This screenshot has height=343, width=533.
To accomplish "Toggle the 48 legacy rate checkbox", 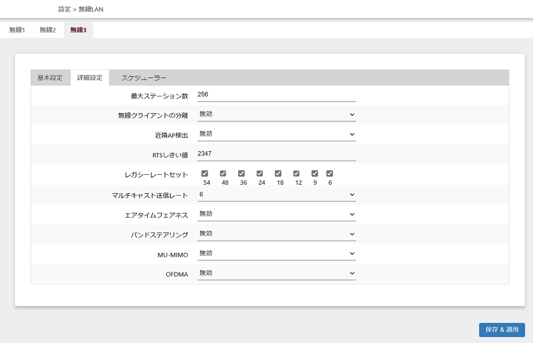I will coord(223,173).
